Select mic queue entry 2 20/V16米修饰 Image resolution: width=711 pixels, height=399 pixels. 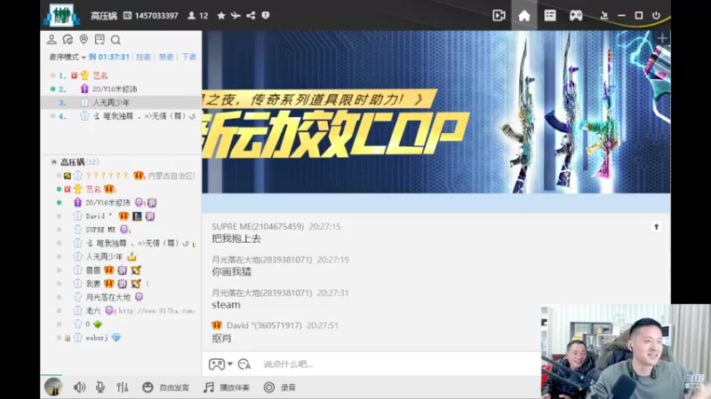tap(121, 90)
